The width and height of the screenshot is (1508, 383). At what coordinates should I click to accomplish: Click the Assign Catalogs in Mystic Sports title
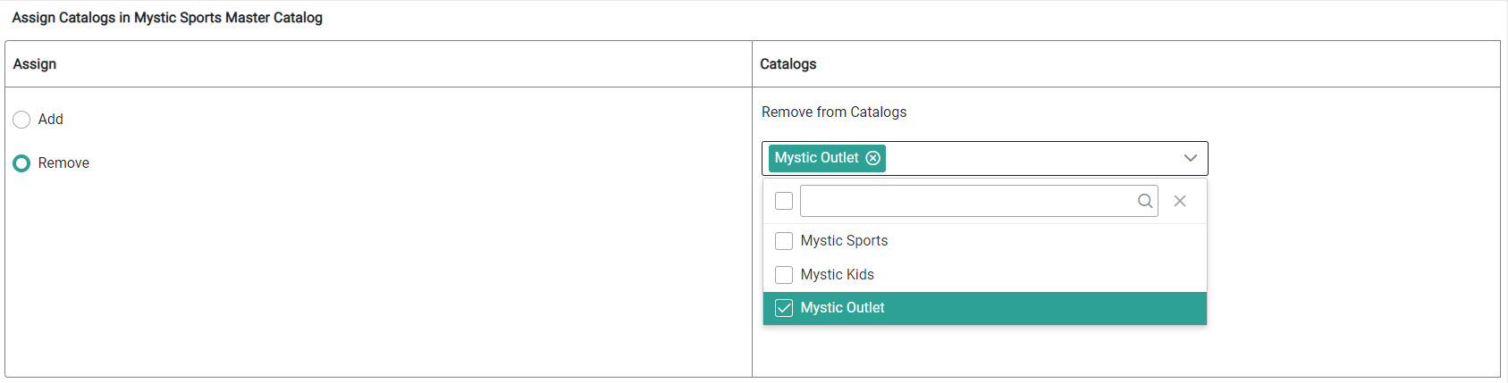tap(167, 18)
